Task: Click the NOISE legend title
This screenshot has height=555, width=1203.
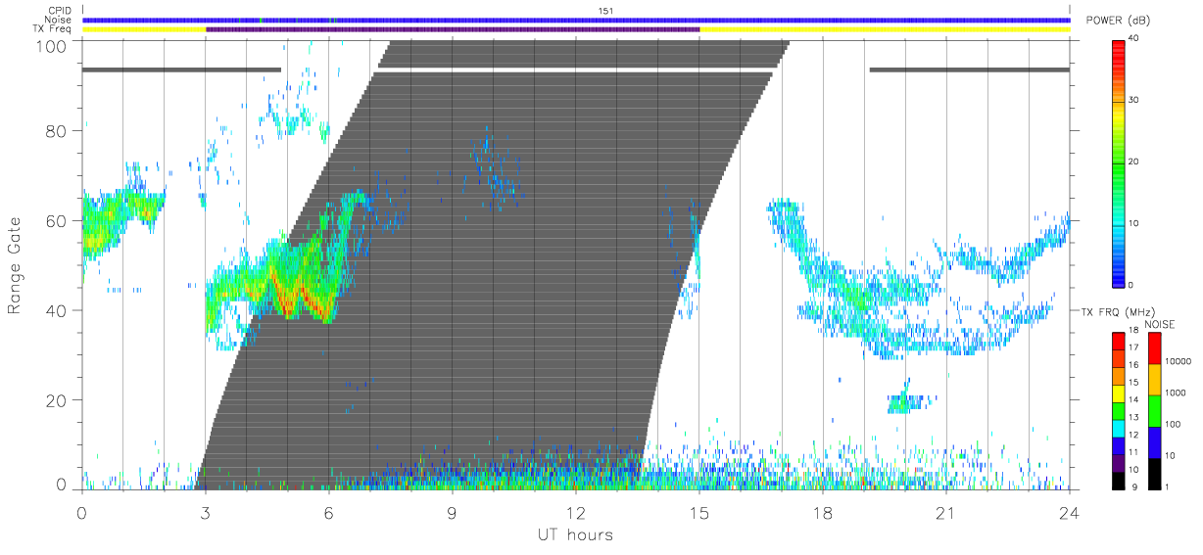Action: point(1161,323)
